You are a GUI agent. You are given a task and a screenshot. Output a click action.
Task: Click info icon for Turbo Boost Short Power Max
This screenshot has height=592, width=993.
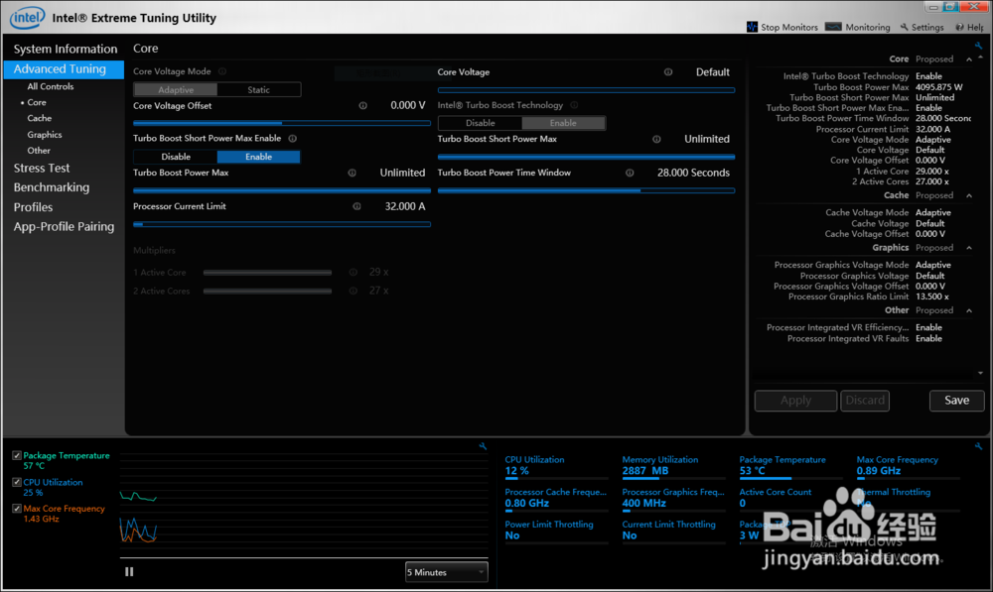click(656, 139)
